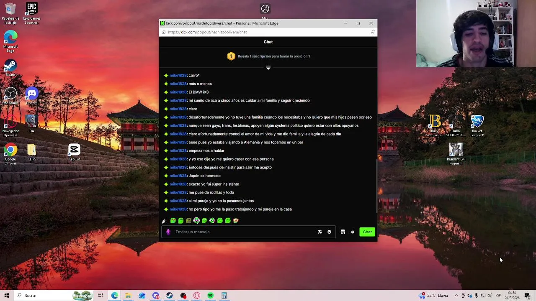Click the message 'más o menos'
This screenshot has width=536, height=301.
point(200,84)
